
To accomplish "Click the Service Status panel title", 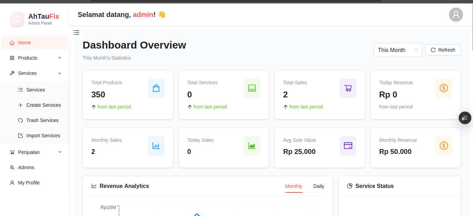I will click(374, 186).
